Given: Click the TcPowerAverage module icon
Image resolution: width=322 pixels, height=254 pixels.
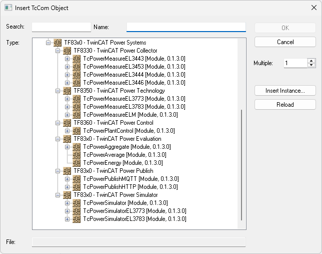Looking at the screenshot, I should (76, 155).
